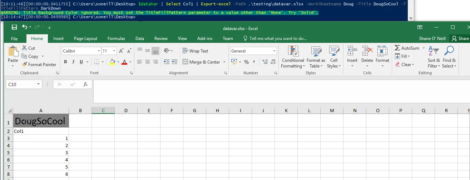The image size is (470, 180).
Task: Switch to the Page Layout tab
Action: 85,39
